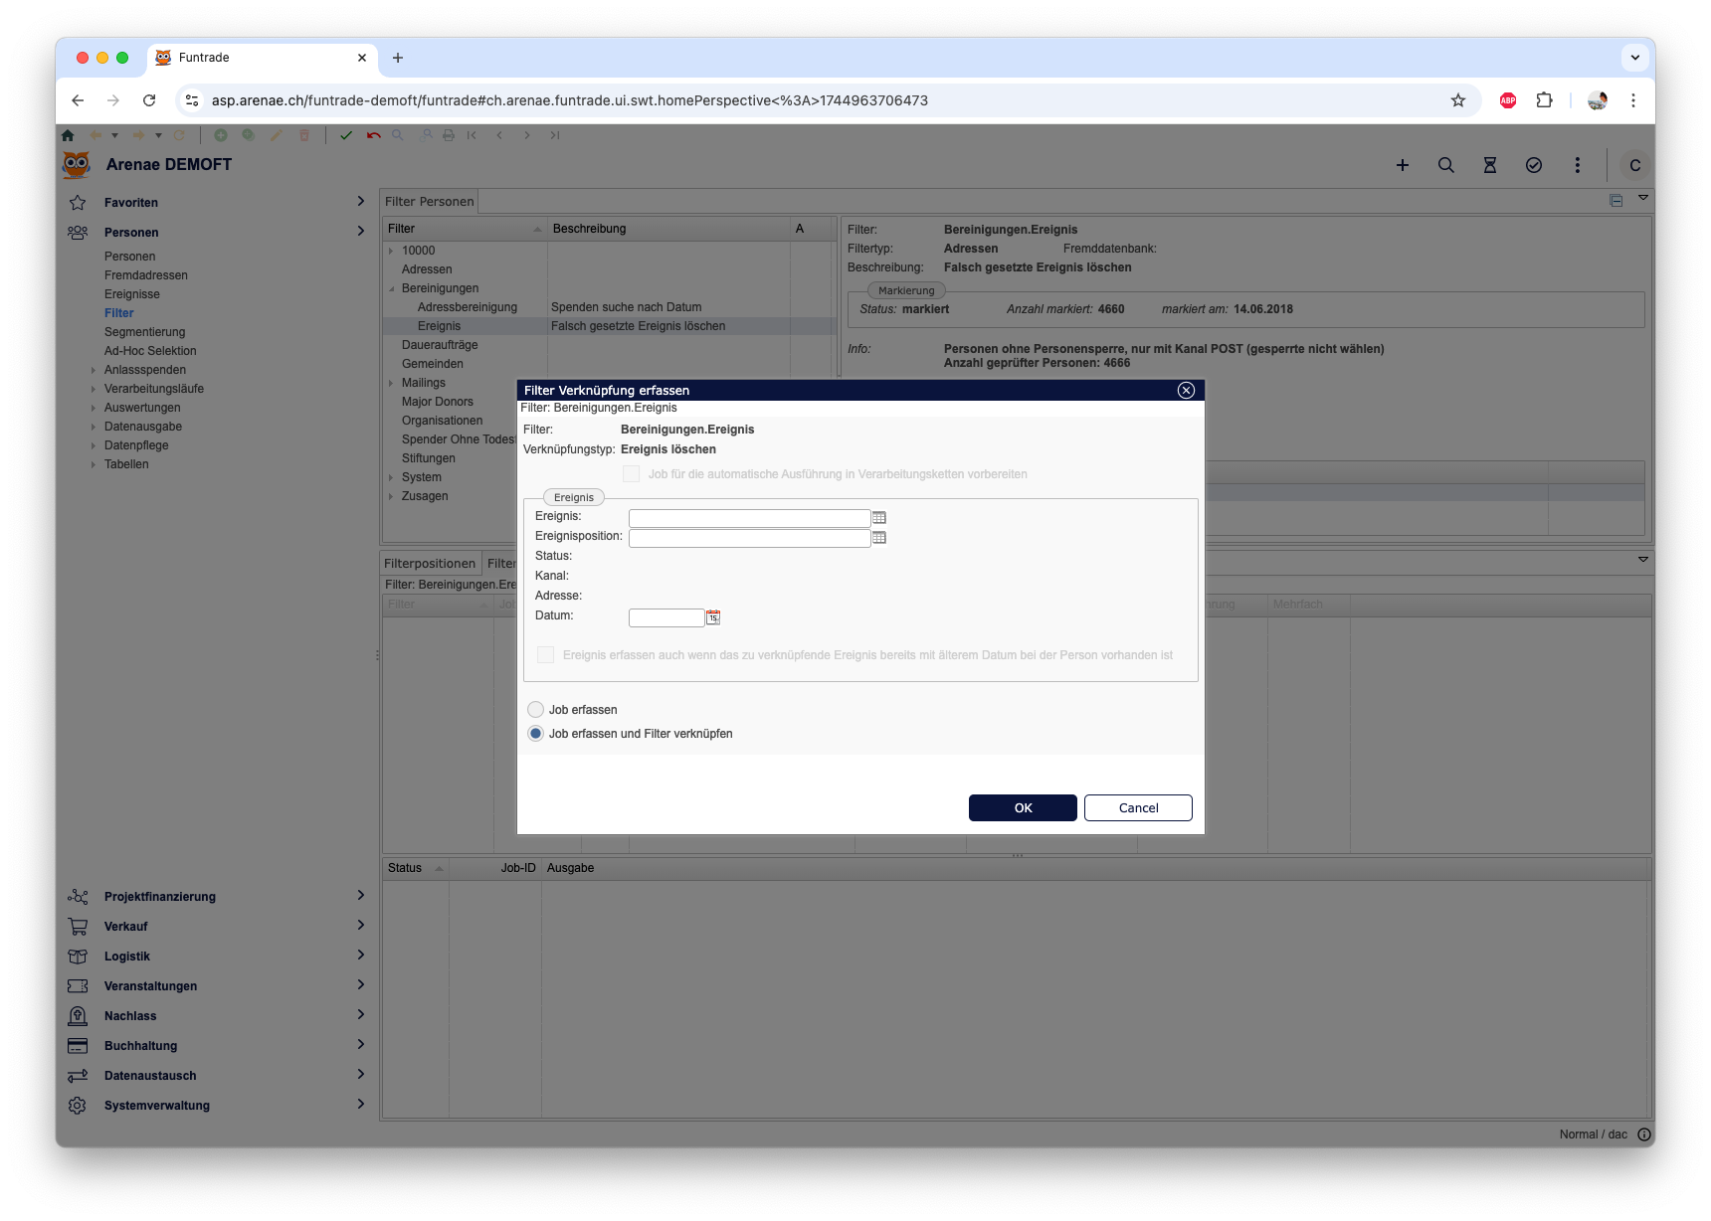Switch to the Filterpositionen tab
The image size is (1711, 1221).
pyautogui.click(x=430, y=564)
